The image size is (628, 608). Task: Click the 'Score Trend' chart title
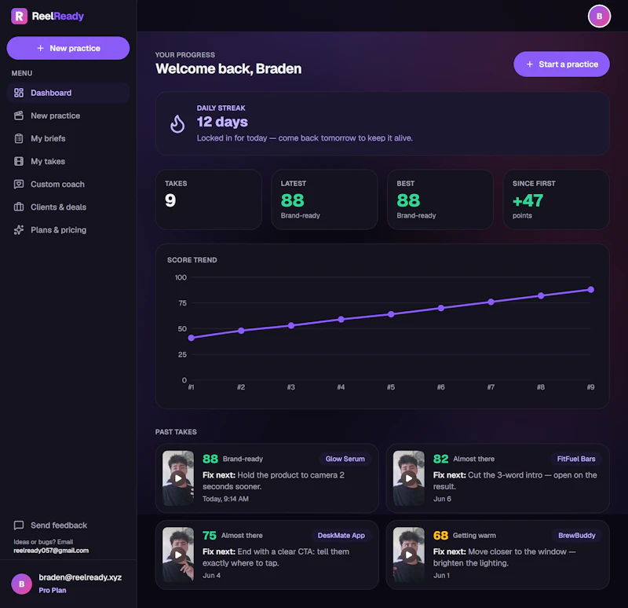(x=192, y=260)
